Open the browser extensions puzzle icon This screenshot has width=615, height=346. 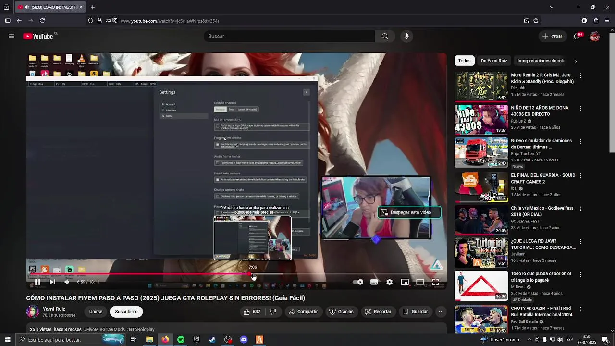pos(596,21)
